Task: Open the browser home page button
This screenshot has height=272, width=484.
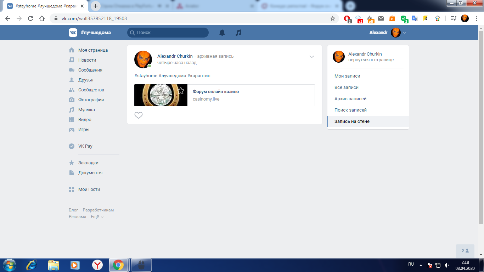Action: coord(42,18)
